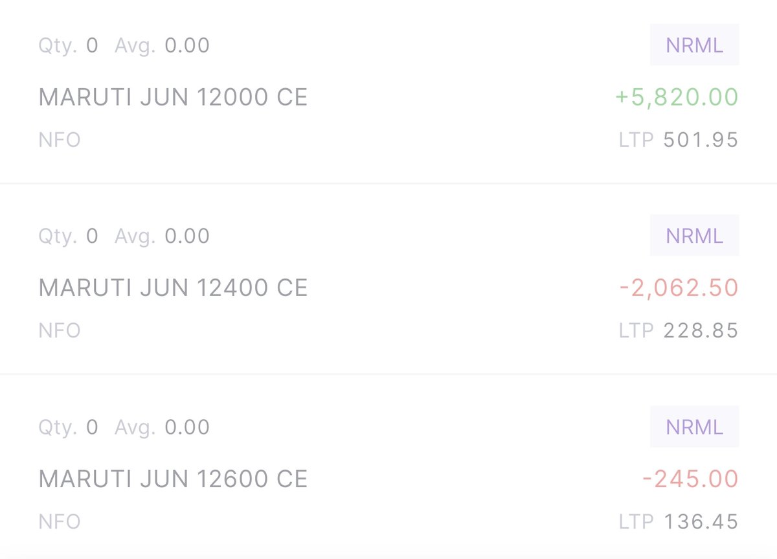Click NFO label under 12000 CE
This screenshot has height=559, width=777.
click(x=60, y=140)
